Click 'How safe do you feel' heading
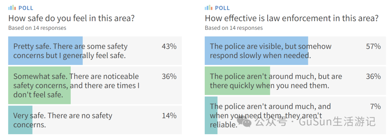388x137 pixels. (x=71, y=19)
